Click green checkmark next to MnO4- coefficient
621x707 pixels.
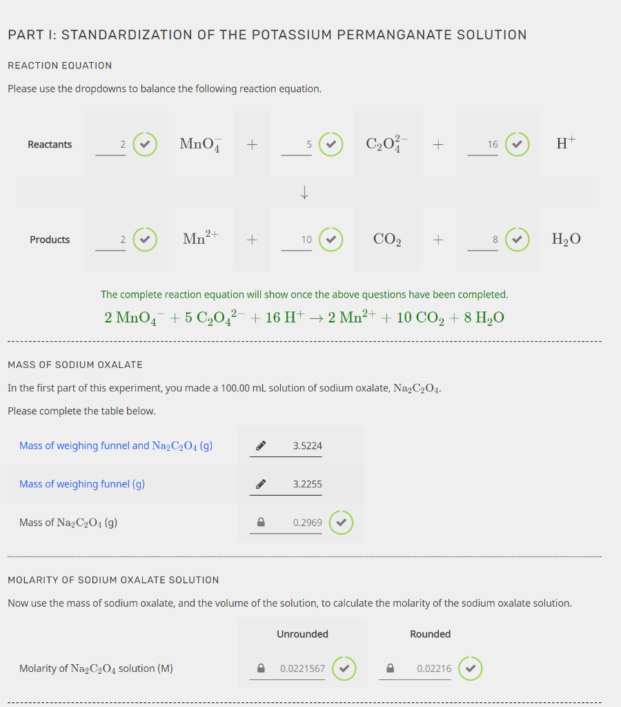[145, 144]
